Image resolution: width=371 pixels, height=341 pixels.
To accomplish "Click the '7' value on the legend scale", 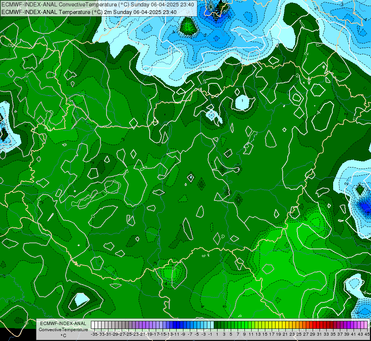I will tap(238, 334).
